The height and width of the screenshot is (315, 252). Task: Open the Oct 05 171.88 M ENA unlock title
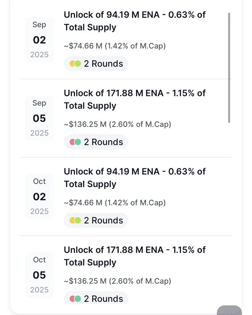(135, 256)
